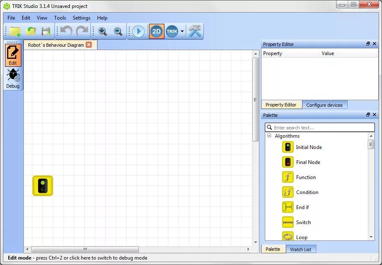Click the Property column header
This screenshot has height=265, width=382.
(x=290, y=53)
